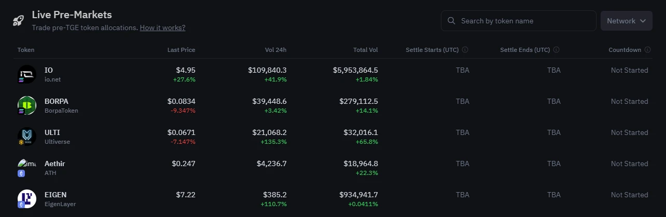666x217 pixels.
Task: Click the ULTI token logo icon
Action: (x=26, y=137)
